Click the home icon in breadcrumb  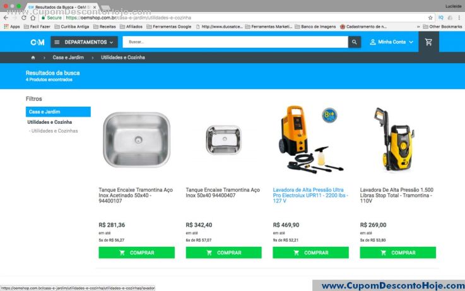33,57
